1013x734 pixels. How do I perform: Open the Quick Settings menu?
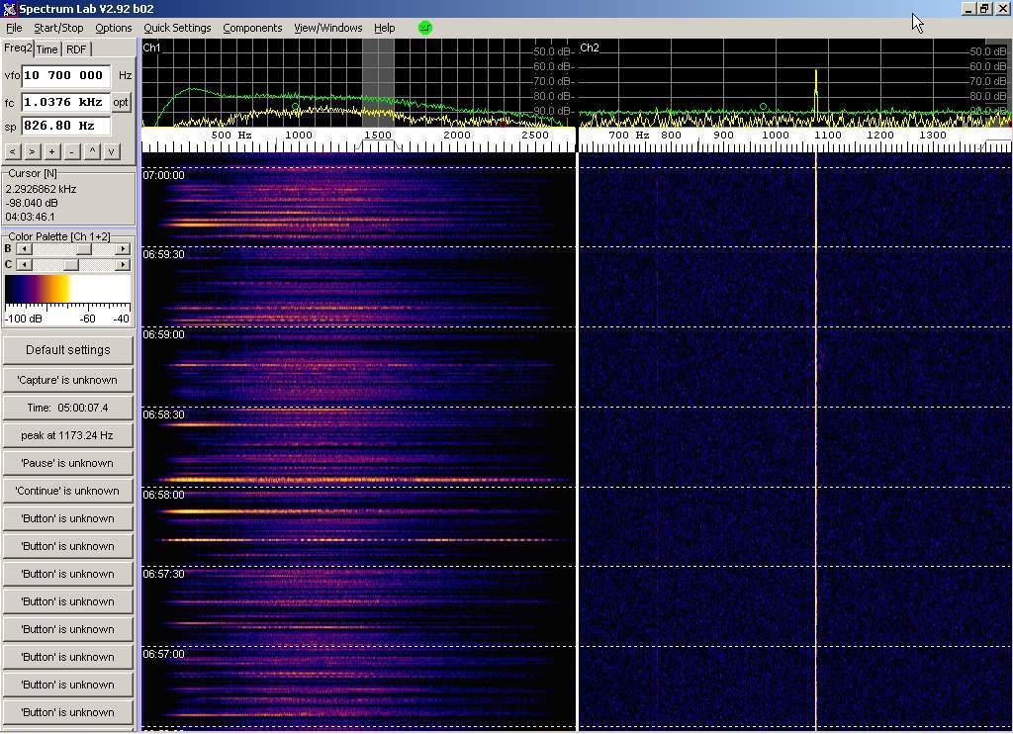(x=177, y=28)
